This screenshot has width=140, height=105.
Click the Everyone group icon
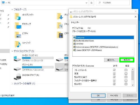pos(74,38)
